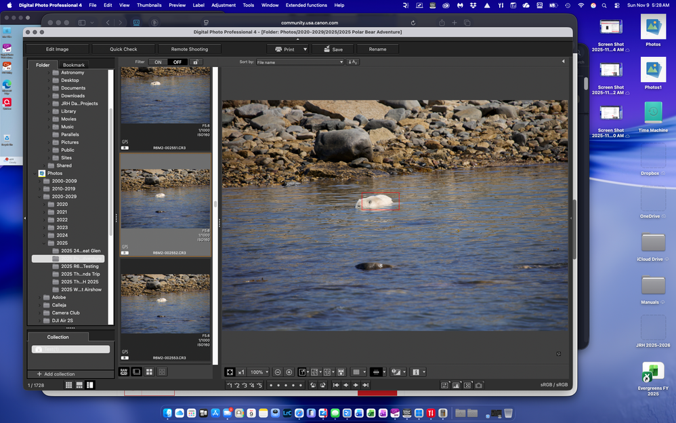Click the Quick Check button
The width and height of the screenshot is (676, 423).
pos(123,49)
